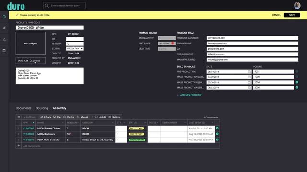The height and width of the screenshot is (172, 307).
Task: Click Browse link in drag files box
Action: (35, 61)
